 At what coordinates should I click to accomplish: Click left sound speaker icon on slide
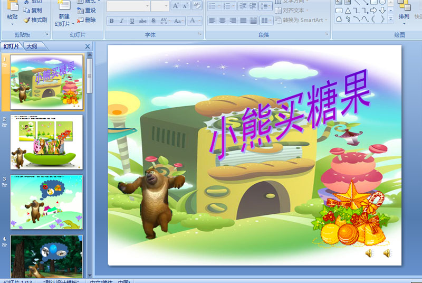(369, 253)
